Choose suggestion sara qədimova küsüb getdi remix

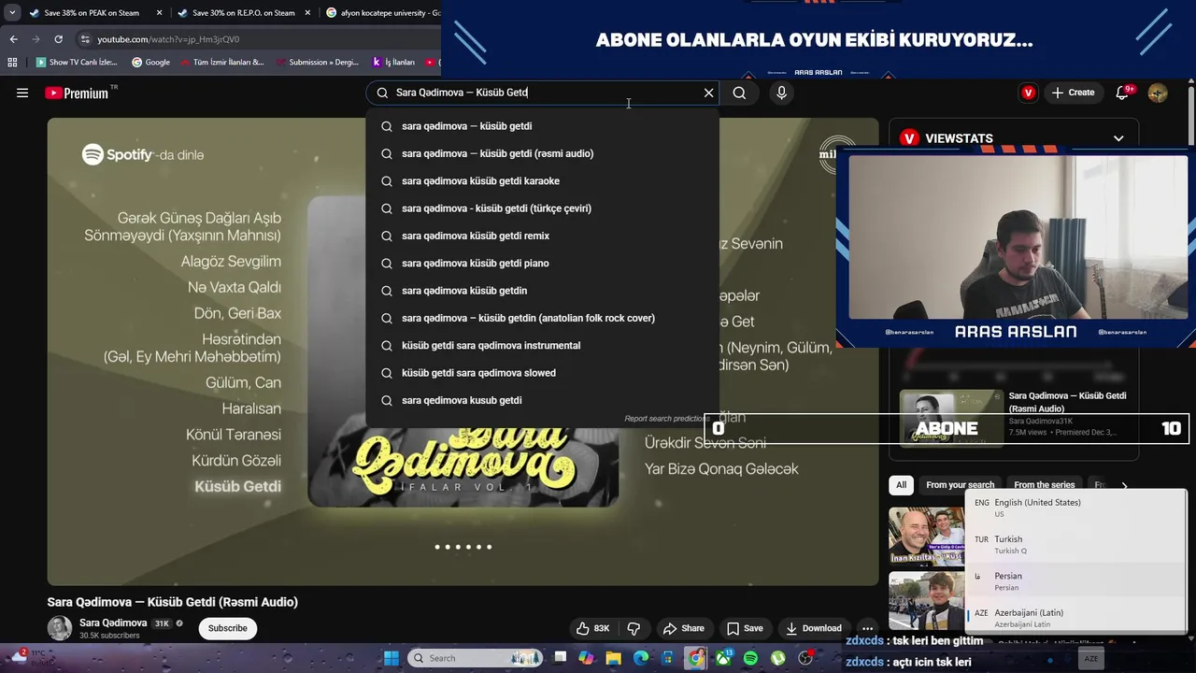pyautogui.click(x=543, y=236)
